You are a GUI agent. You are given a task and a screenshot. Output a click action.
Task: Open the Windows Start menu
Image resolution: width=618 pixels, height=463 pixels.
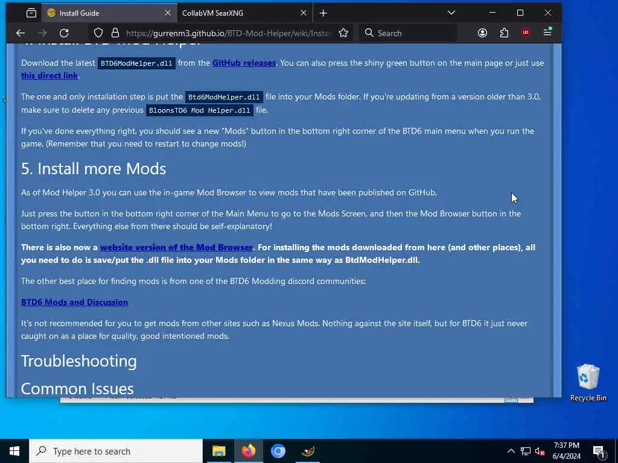(x=14, y=451)
